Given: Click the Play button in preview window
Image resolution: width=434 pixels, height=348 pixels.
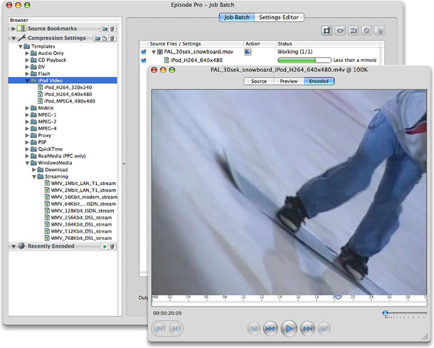Looking at the screenshot, I should (289, 328).
